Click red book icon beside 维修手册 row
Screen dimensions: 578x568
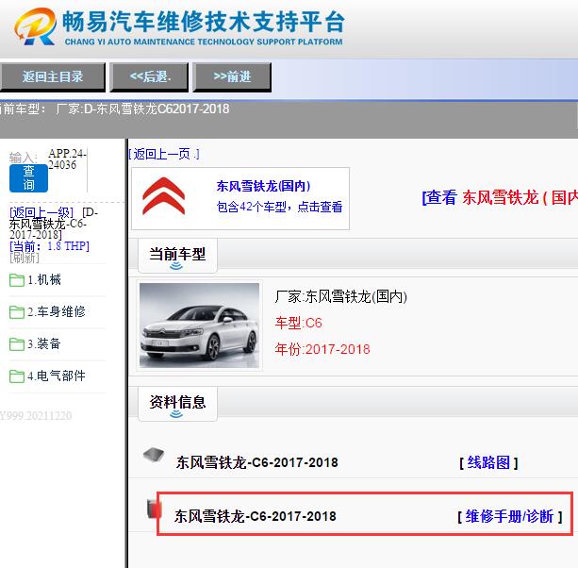(154, 509)
